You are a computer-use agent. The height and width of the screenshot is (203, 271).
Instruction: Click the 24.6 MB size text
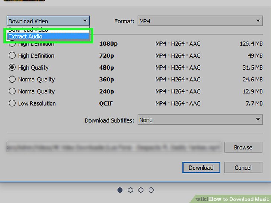[x=252, y=80]
